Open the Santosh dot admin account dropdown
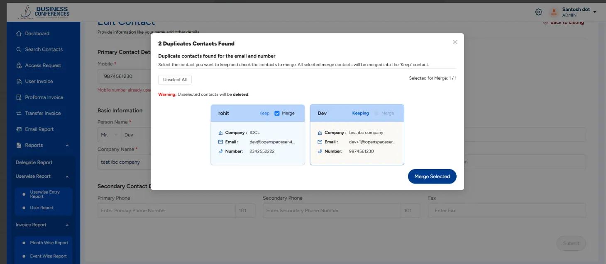606x264 pixels. coord(577,11)
